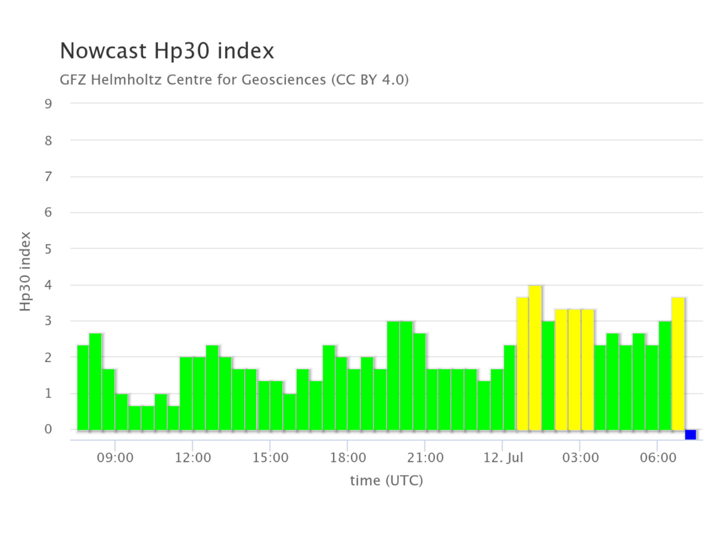Viewport: 715px width, 536px height.
Task: Click the 03:00 x-axis label
Action: 580,458
